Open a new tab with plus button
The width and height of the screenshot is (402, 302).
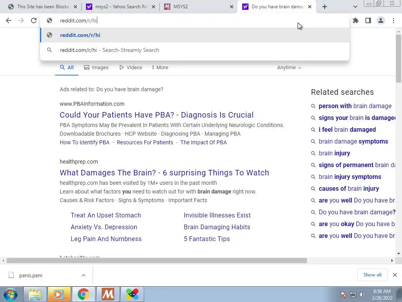[x=325, y=7]
